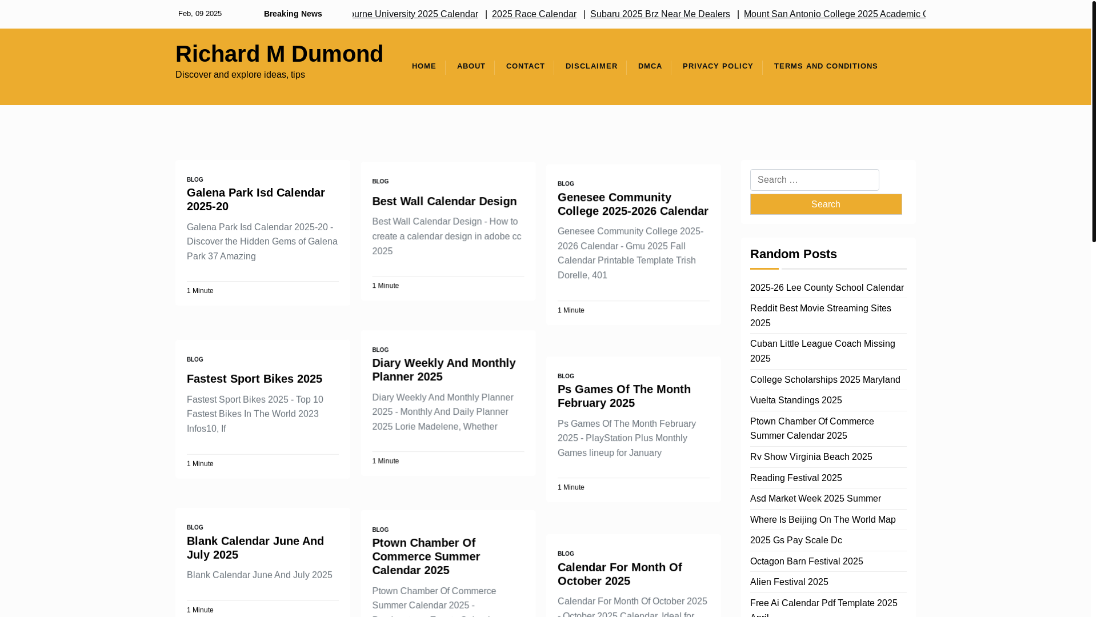Click BLOG category above Calendar For Month Of October
This screenshot has height=617, width=1097.
click(x=566, y=554)
